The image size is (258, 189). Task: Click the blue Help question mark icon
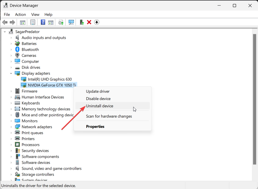pyautogui.click(x=43, y=22)
